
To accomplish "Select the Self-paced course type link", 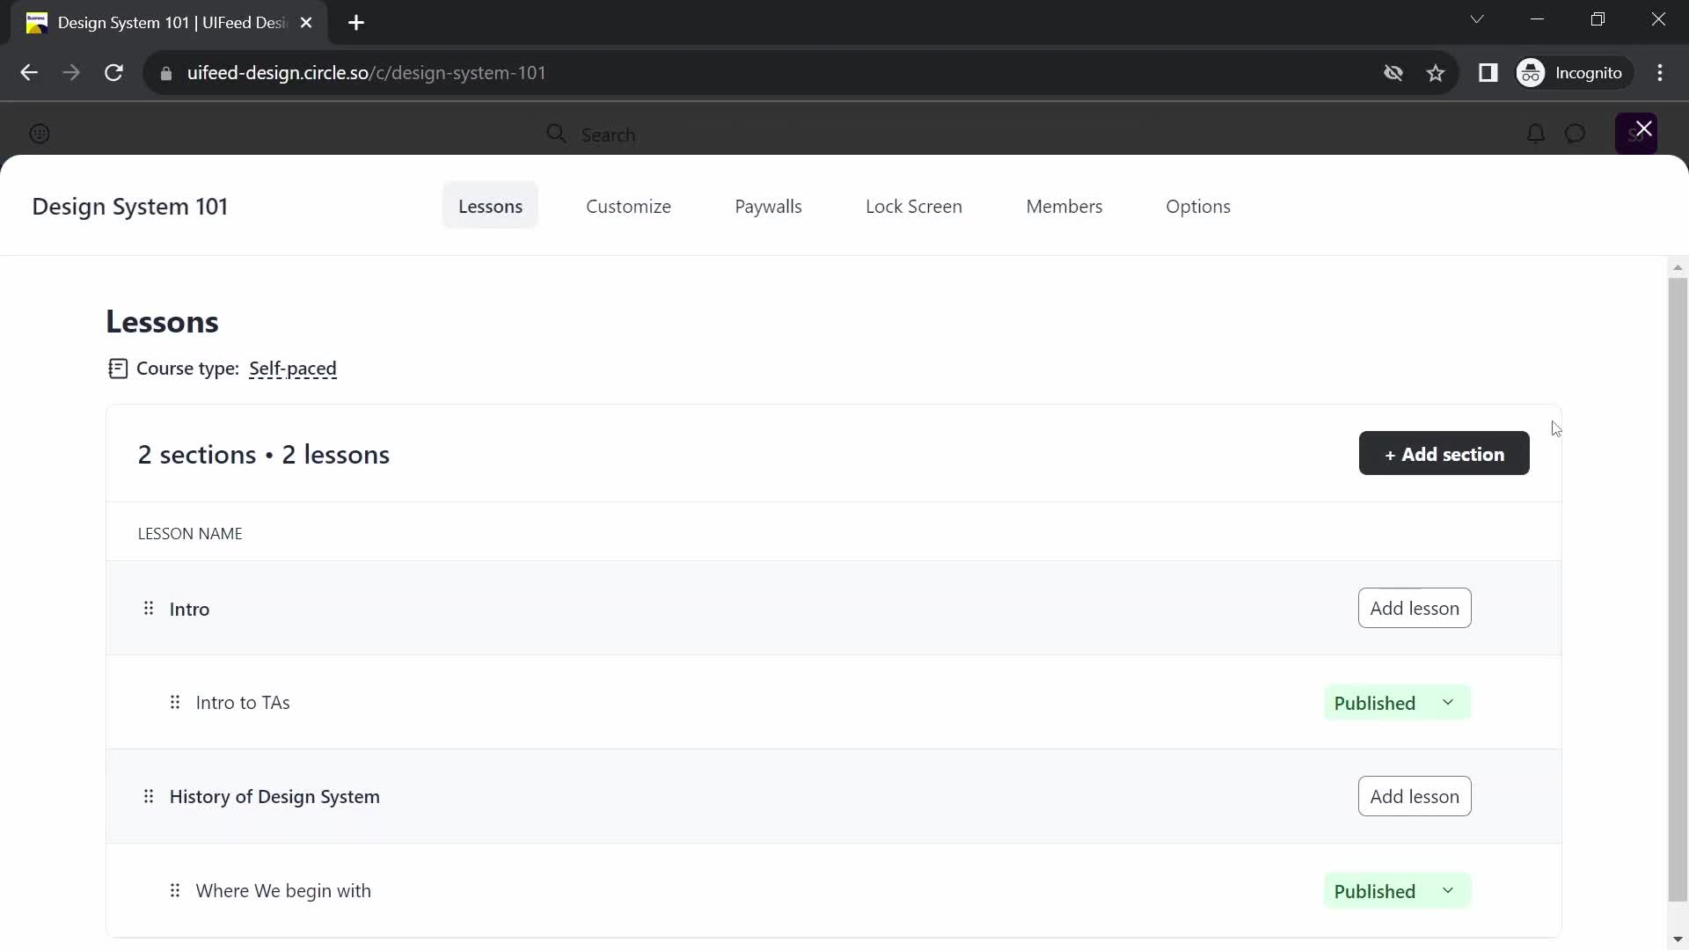I will [292, 368].
